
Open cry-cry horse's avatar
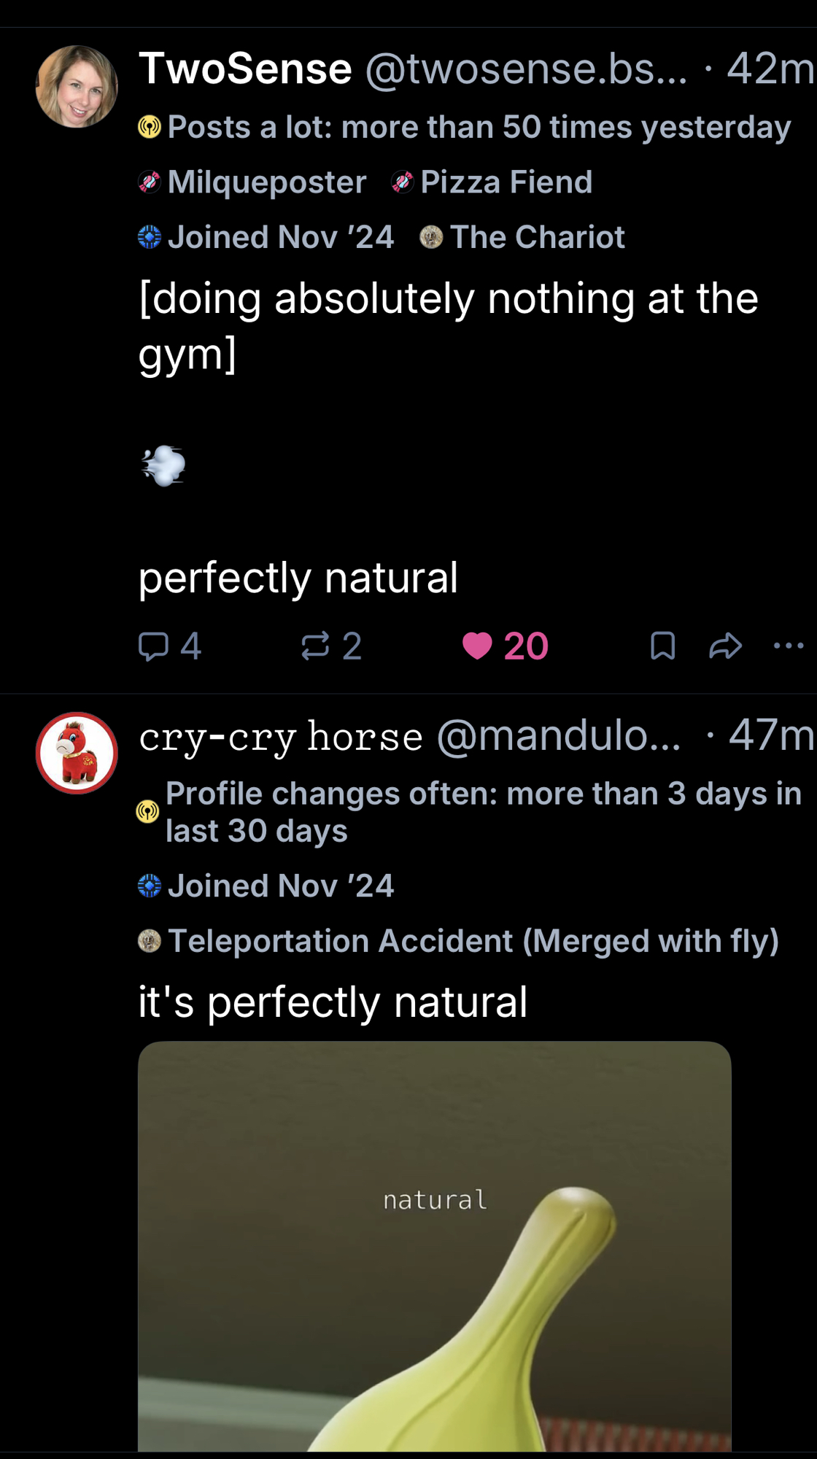click(x=77, y=753)
